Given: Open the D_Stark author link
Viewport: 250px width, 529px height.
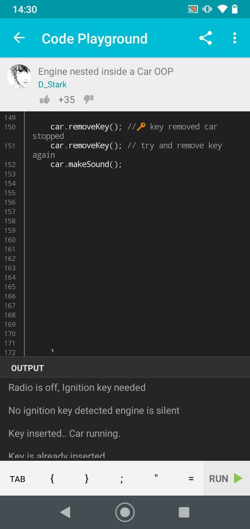Looking at the screenshot, I should 52,85.
